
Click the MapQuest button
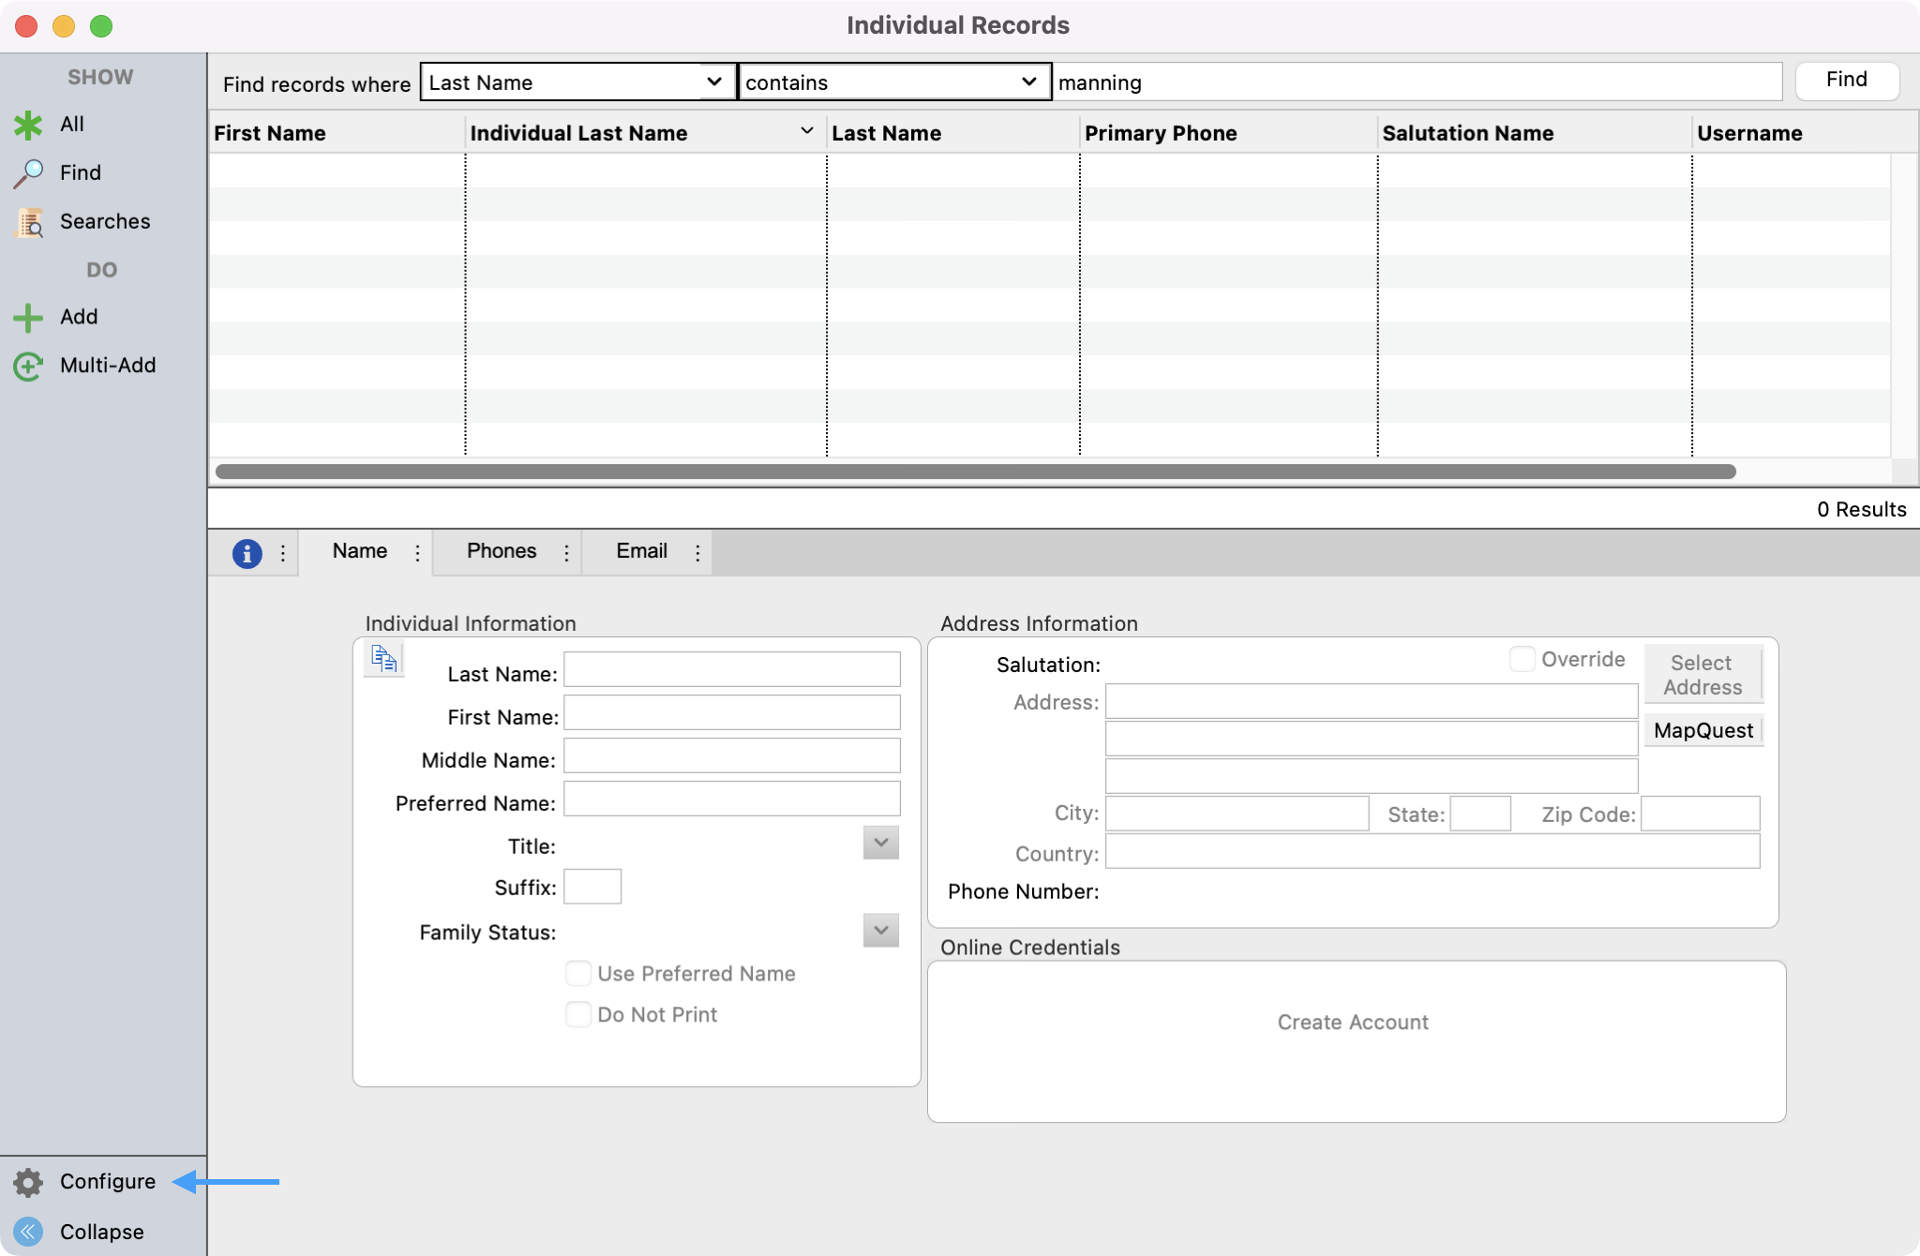click(1702, 731)
